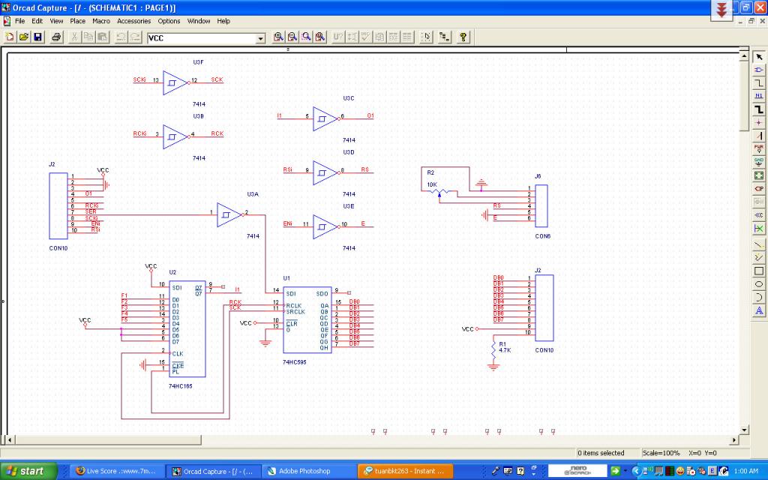Click the vertical scrollbar up arrow
Screen dimensions: 768x480
744,56
